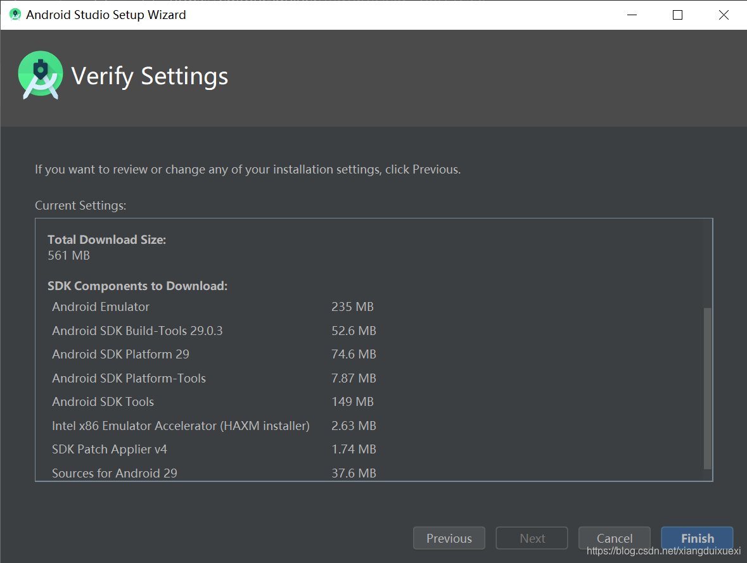Image resolution: width=747 pixels, height=563 pixels.
Task: Click the 2.63 MB size value
Action: 354,426
